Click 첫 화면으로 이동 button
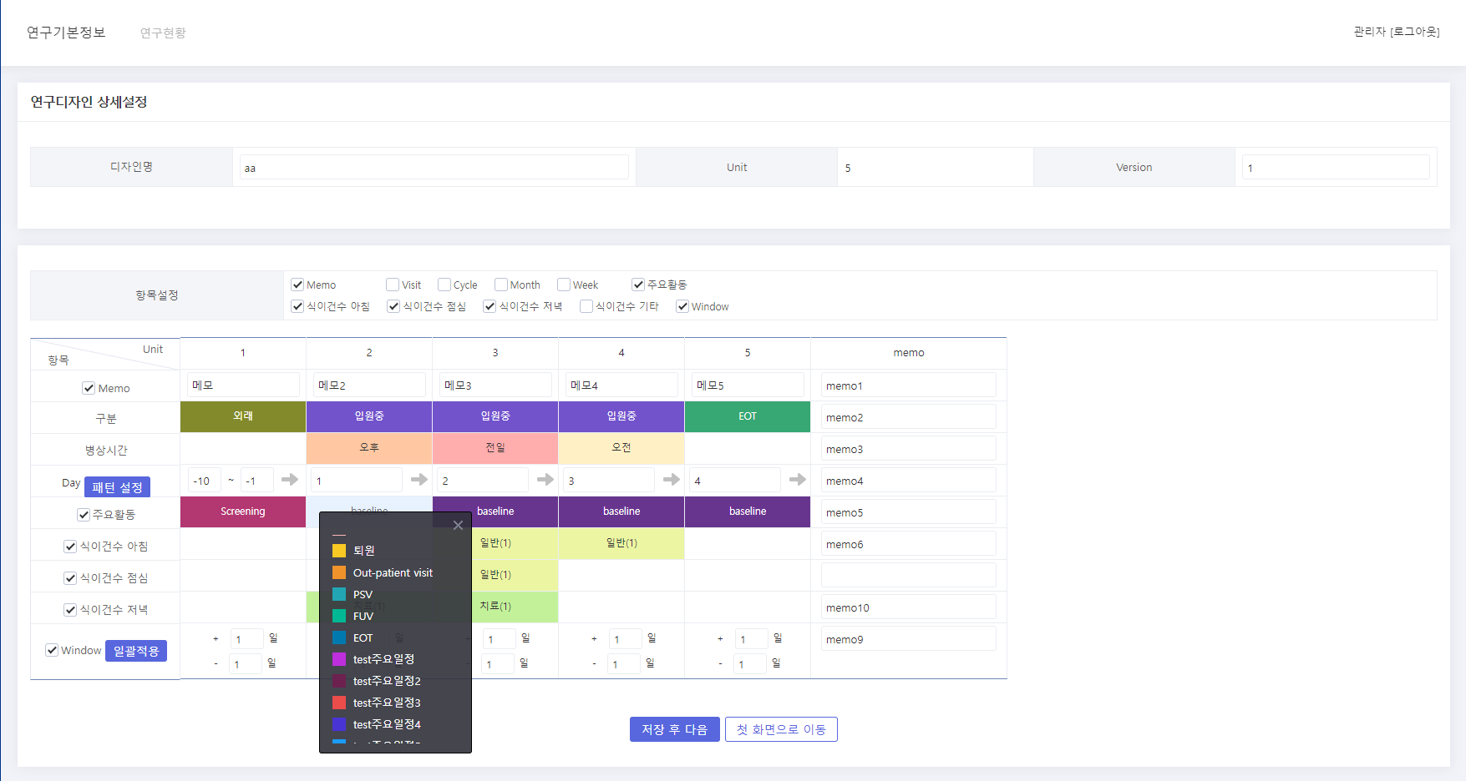The image size is (1466, 781). [781, 729]
